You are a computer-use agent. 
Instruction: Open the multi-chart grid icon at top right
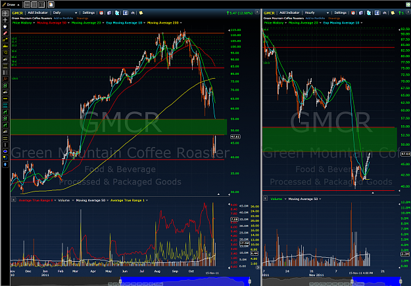pyautogui.click(x=408, y=5)
